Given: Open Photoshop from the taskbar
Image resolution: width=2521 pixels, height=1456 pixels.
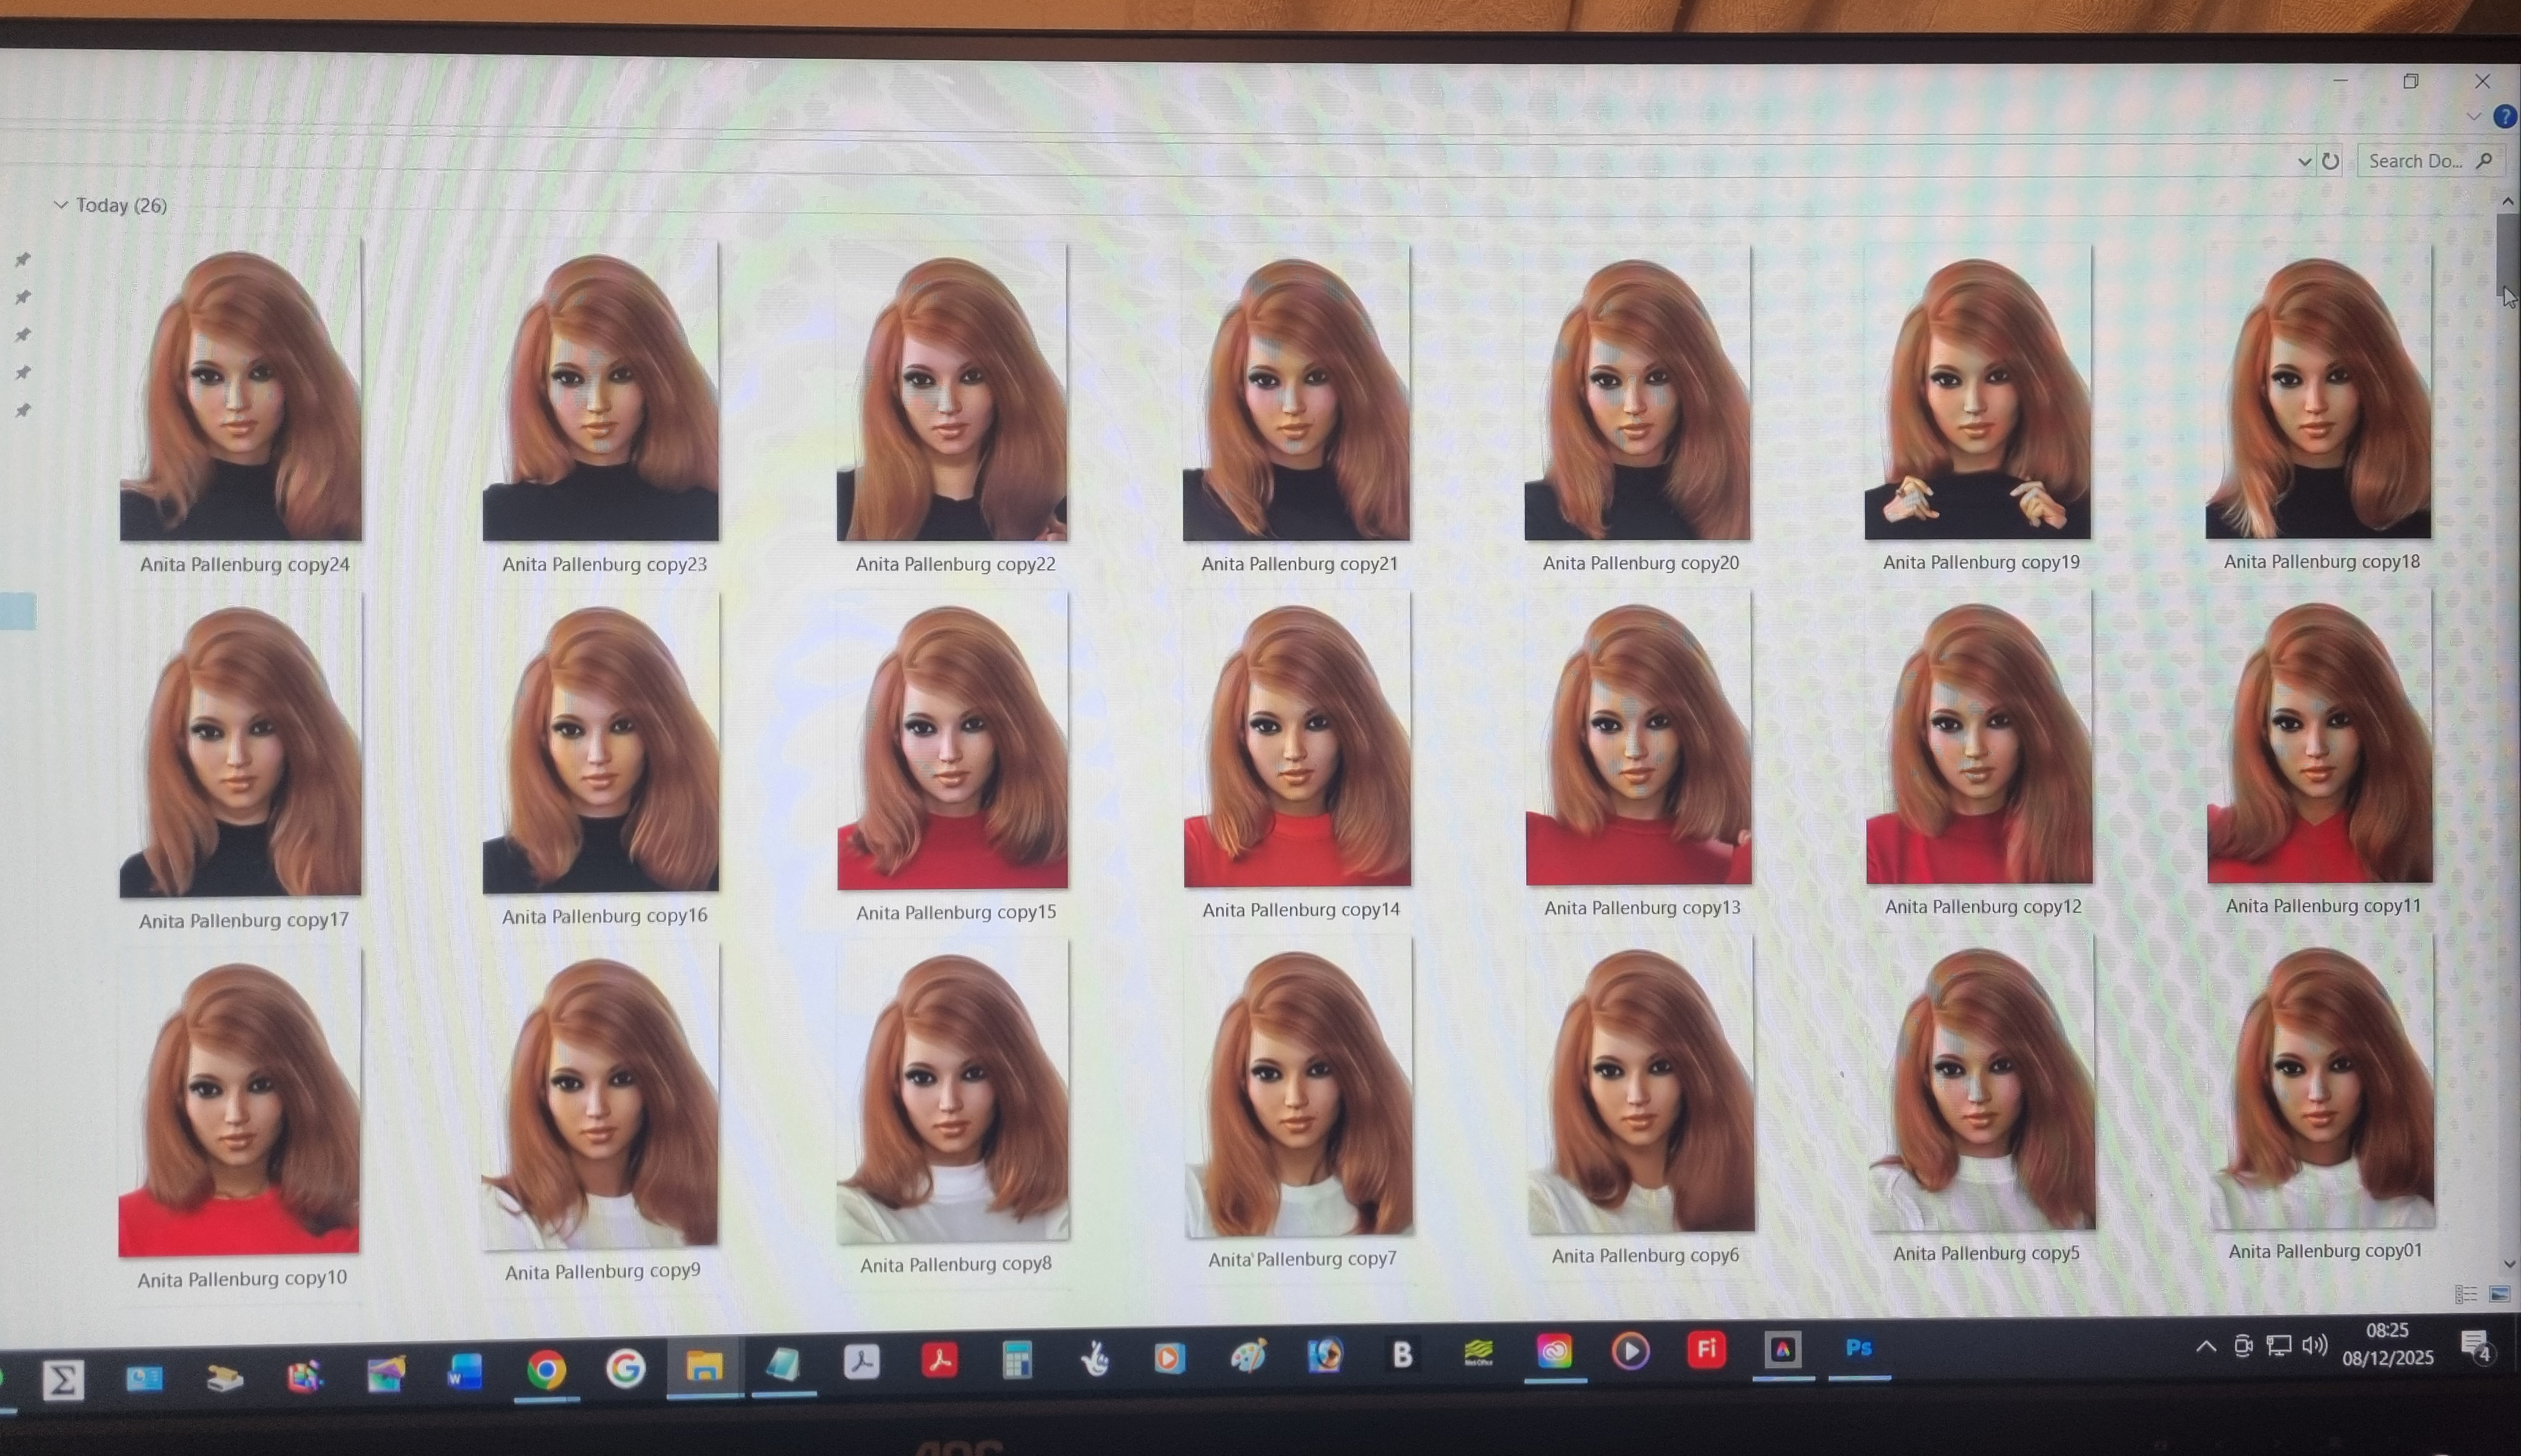Looking at the screenshot, I should [1858, 1348].
